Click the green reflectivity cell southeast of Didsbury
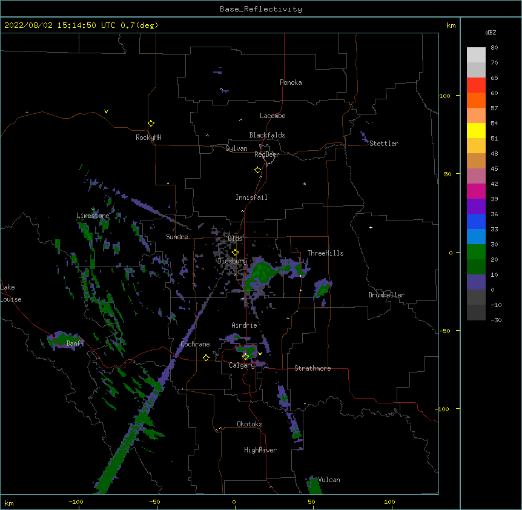The image size is (522, 510). point(260,276)
